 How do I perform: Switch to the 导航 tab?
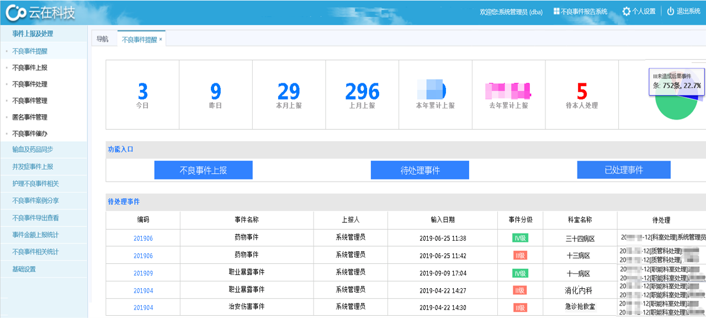[x=102, y=39]
